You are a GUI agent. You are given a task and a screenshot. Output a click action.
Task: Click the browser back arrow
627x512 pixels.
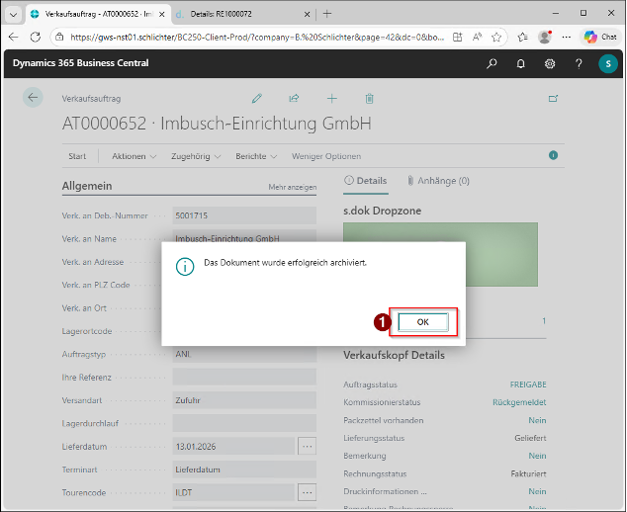13,38
